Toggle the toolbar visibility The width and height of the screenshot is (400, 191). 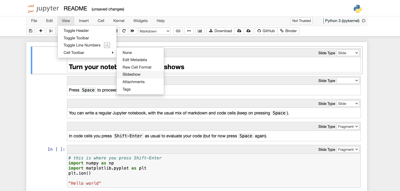76,38
